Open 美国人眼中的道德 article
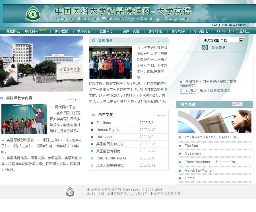 [x=110, y=165]
